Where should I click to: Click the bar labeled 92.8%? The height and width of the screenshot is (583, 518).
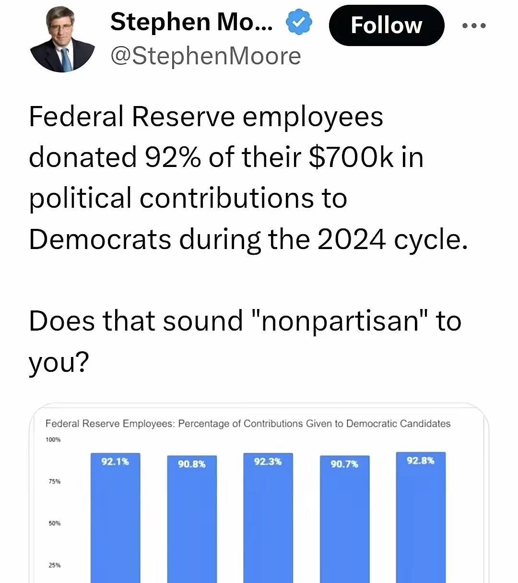(x=421, y=517)
